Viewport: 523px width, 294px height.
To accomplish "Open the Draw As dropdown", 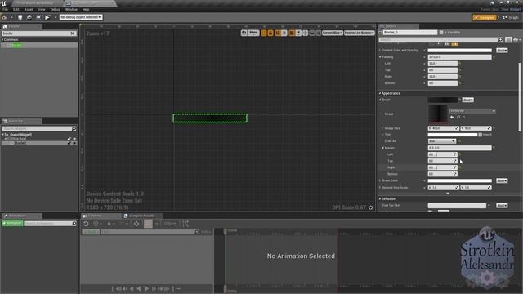I will point(442,141).
